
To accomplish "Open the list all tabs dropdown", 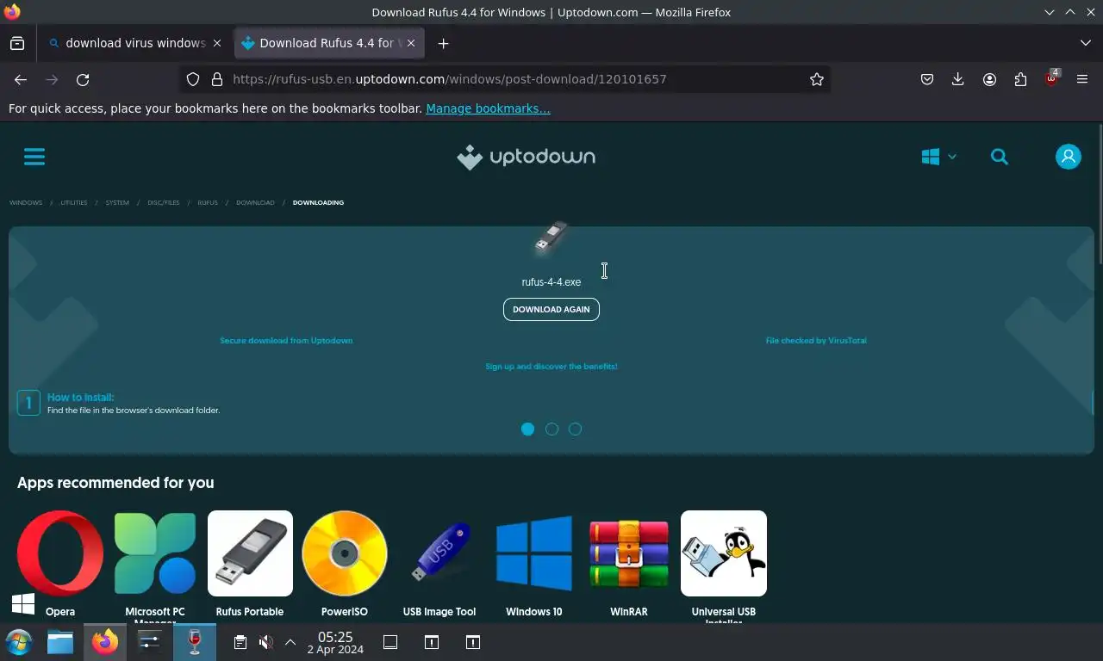I will 1085,43.
